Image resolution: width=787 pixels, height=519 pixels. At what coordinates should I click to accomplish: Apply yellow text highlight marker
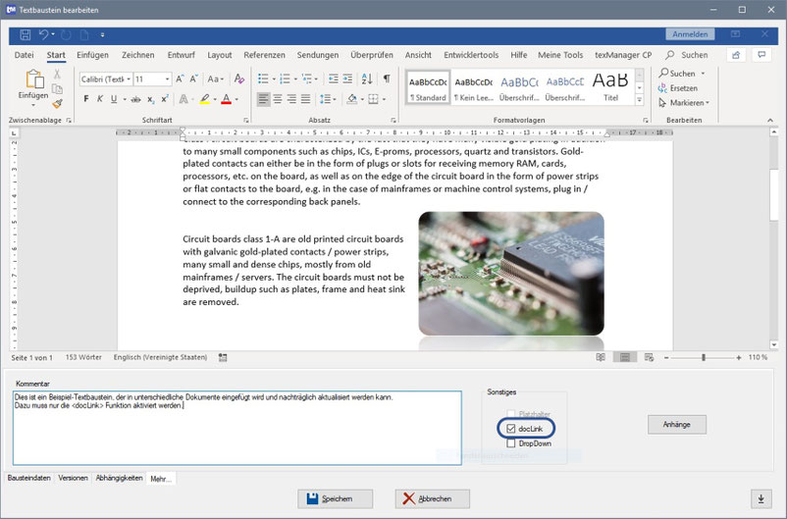[204, 99]
